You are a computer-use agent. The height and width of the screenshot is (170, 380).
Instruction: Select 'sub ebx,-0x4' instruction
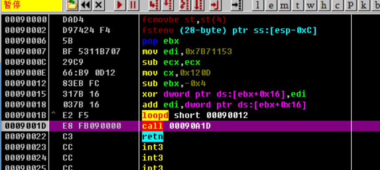(174, 83)
